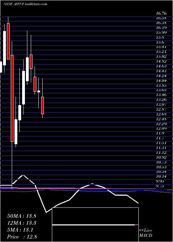Image resolution: width=173 pixels, height=242 pixels.
Task: Click the NYSE AHT-F bullkhan.com chart title
Action: pyautogui.click(x=25, y=4)
